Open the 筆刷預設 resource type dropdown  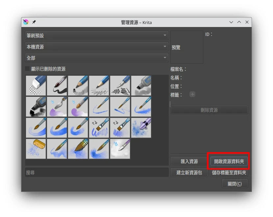coord(97,36)
